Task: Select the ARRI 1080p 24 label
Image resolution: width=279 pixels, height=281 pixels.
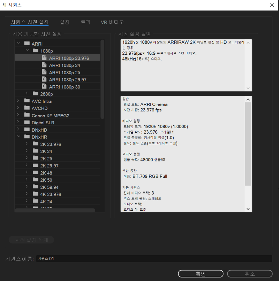Action: [65, 65]
